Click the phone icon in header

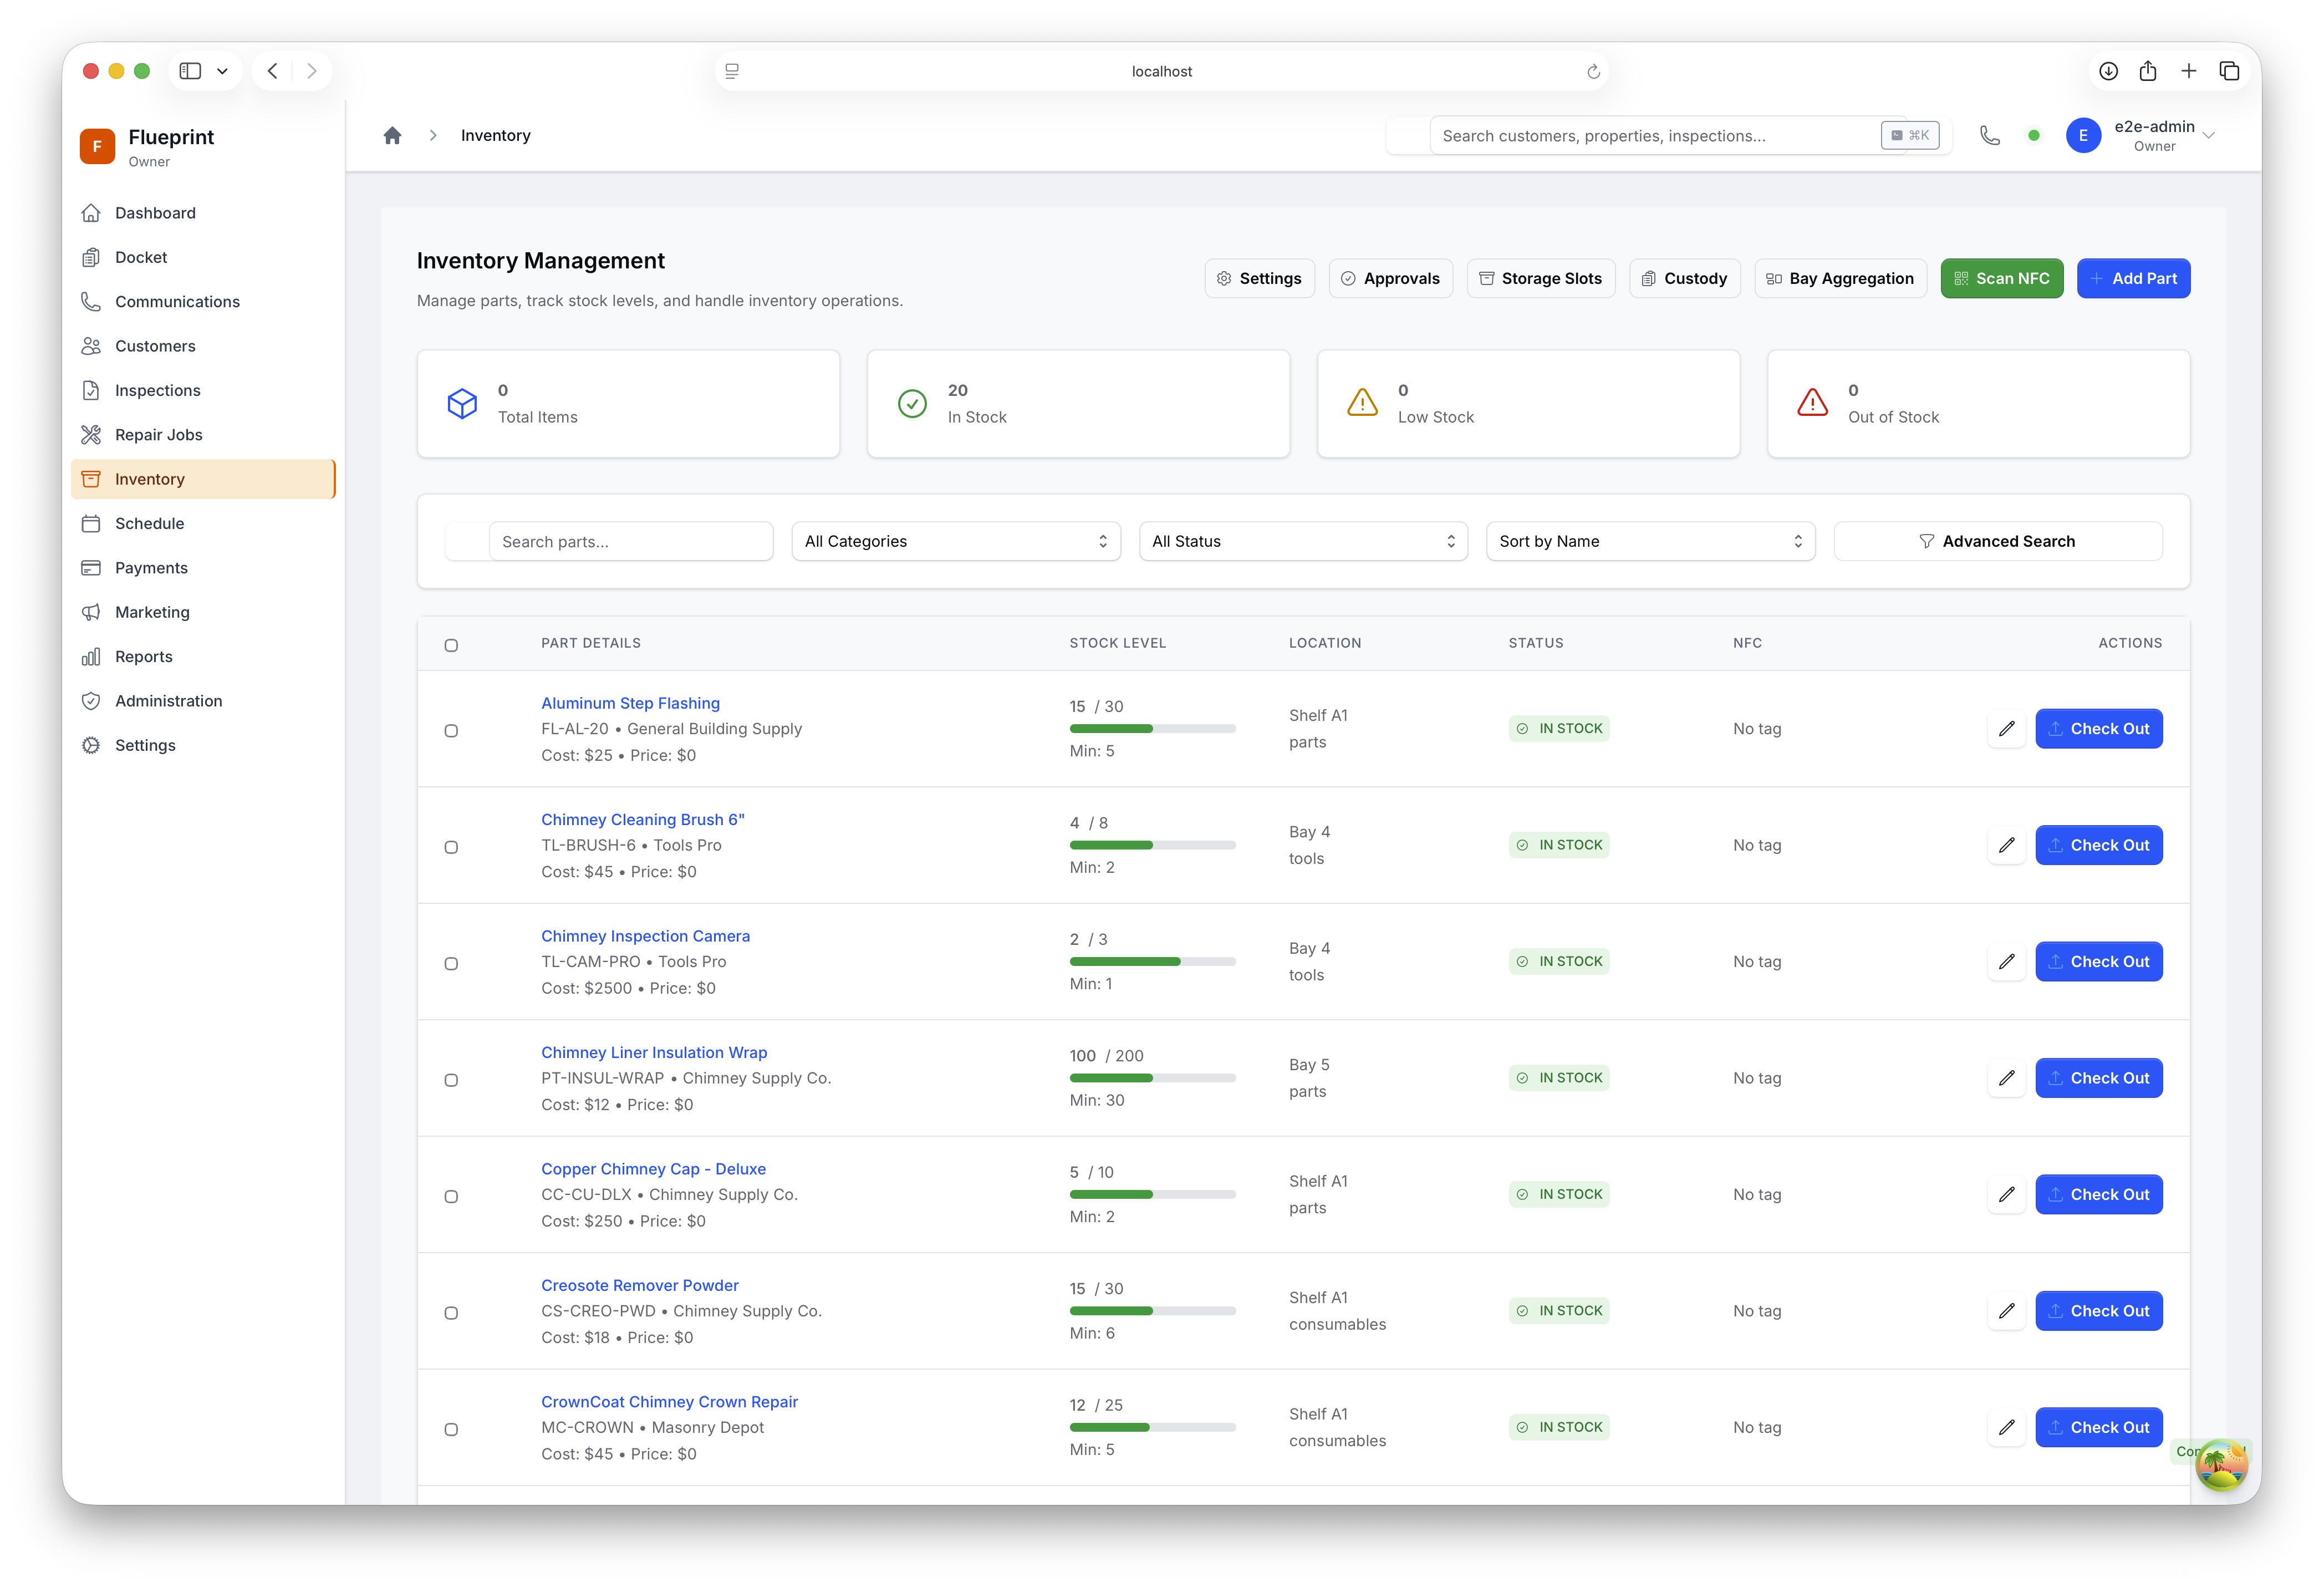pos(1989,135)
